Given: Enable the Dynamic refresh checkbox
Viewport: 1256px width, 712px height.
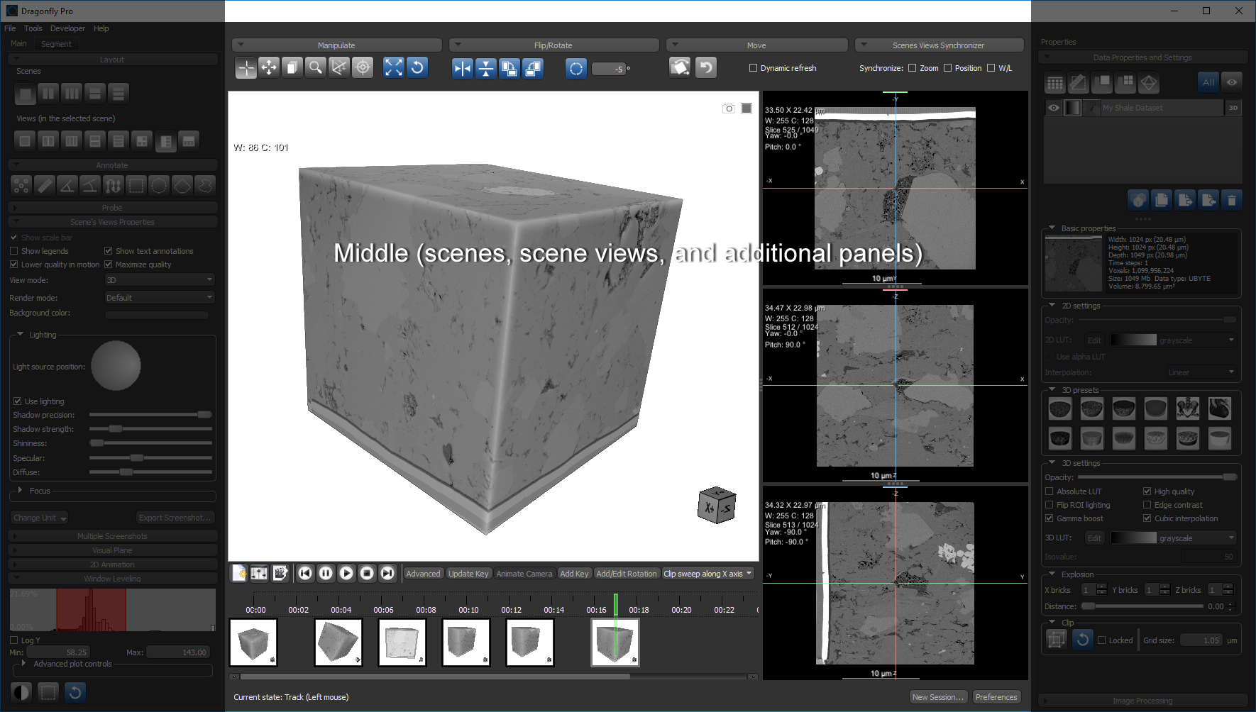Looking at the screenshot, I should click(753, 68).
